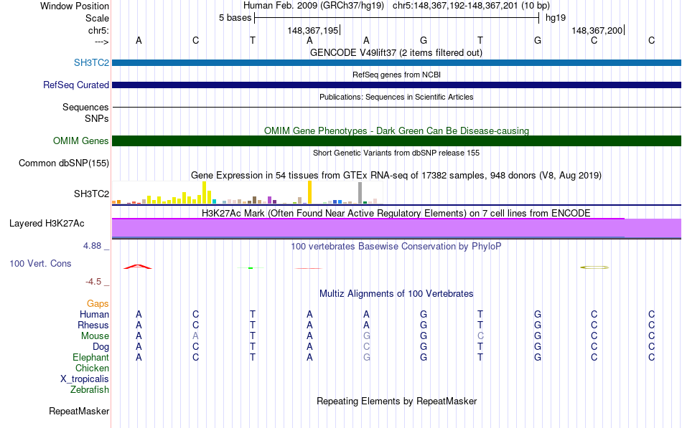This screenshot has height=428, width=682.
Task: Select the SNPs track label
Action: coord(97,118)
